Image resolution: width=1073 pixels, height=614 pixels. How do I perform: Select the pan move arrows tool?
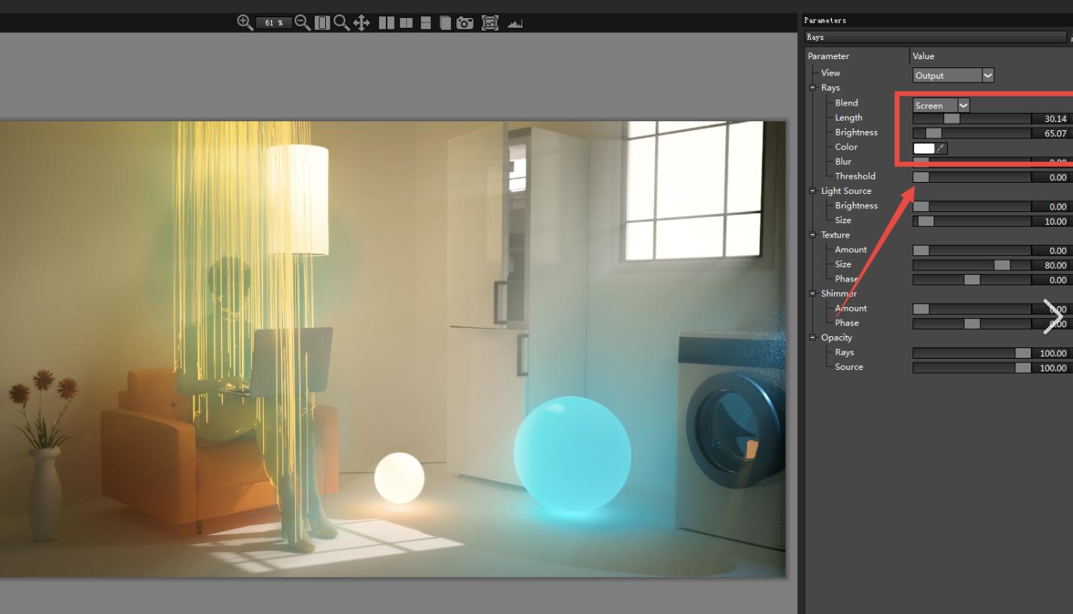coord(361,22)
